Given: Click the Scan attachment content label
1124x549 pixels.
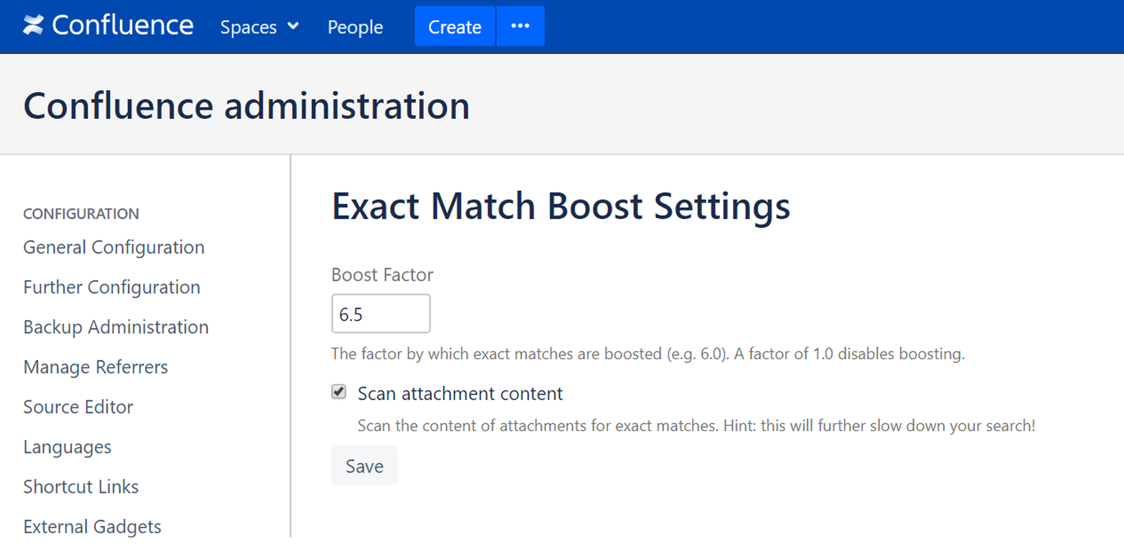Looking at the screenshot, I should coord(460,393).
